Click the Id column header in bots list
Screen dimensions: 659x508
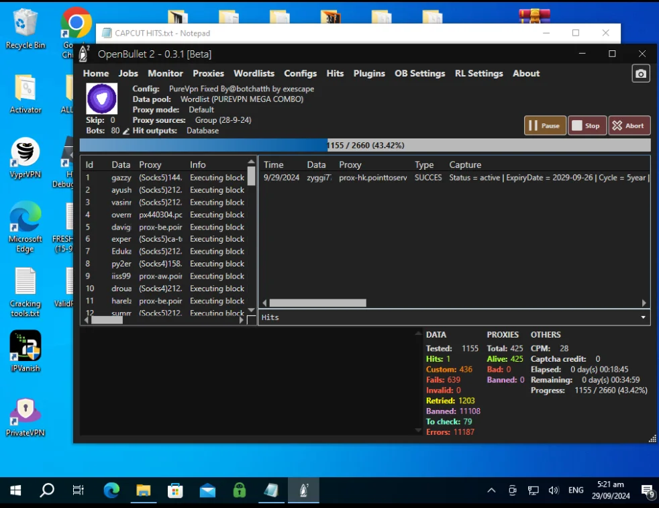coord(89,164)
